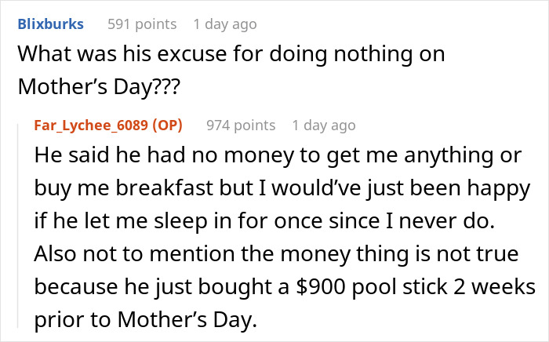Collapse the reply thread using the vertical line
The image size is (549, 342).
pos(18,226)
